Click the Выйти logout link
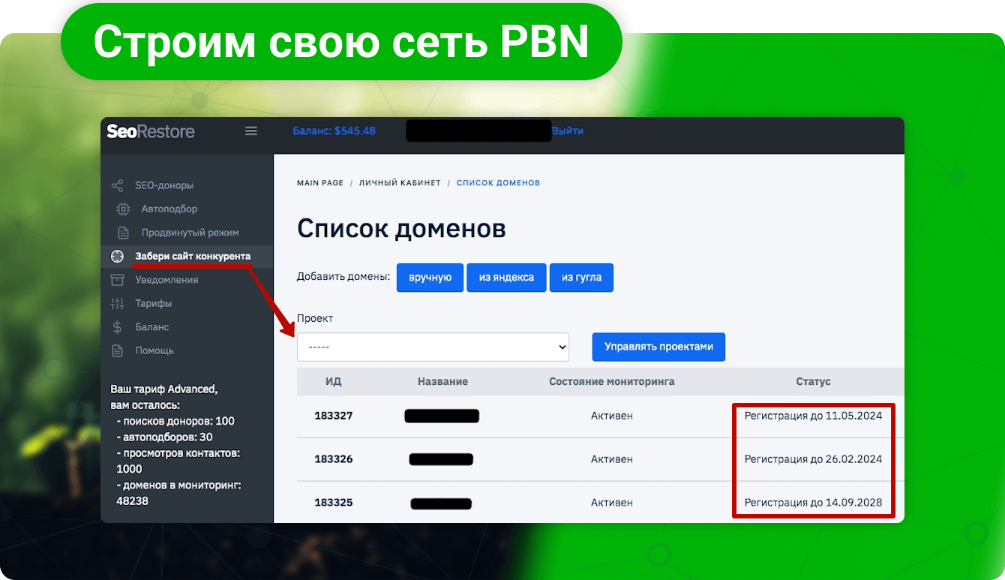 [568, 131]
